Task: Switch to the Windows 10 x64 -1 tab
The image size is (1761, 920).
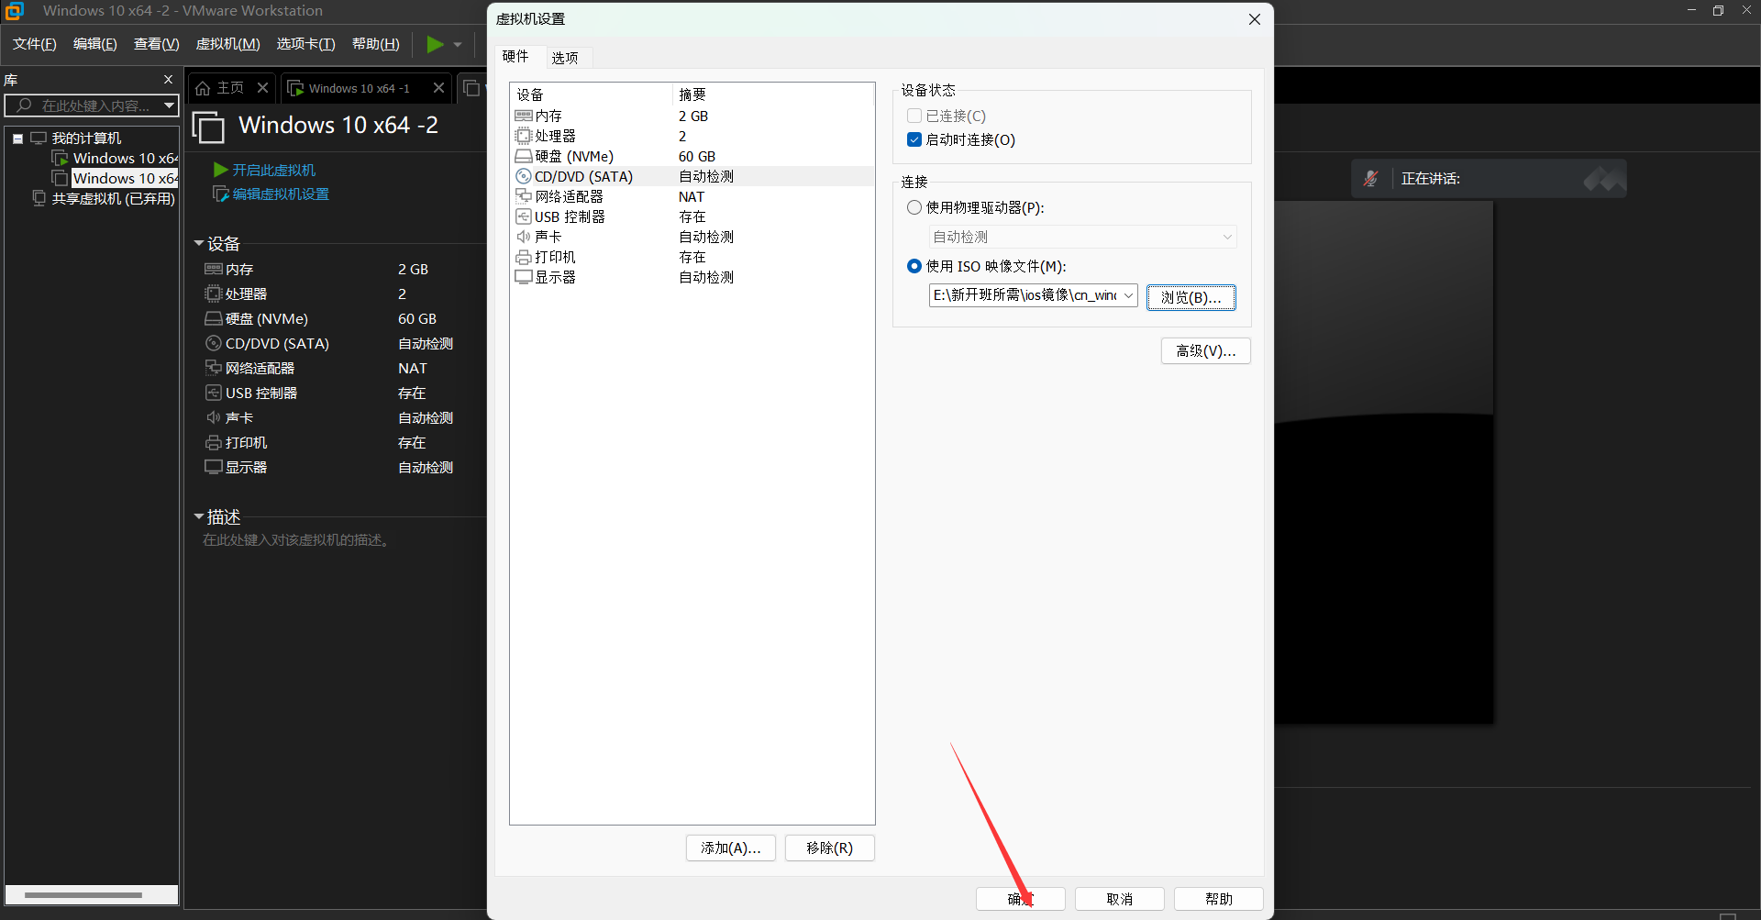Action: [x=359, y=88]
